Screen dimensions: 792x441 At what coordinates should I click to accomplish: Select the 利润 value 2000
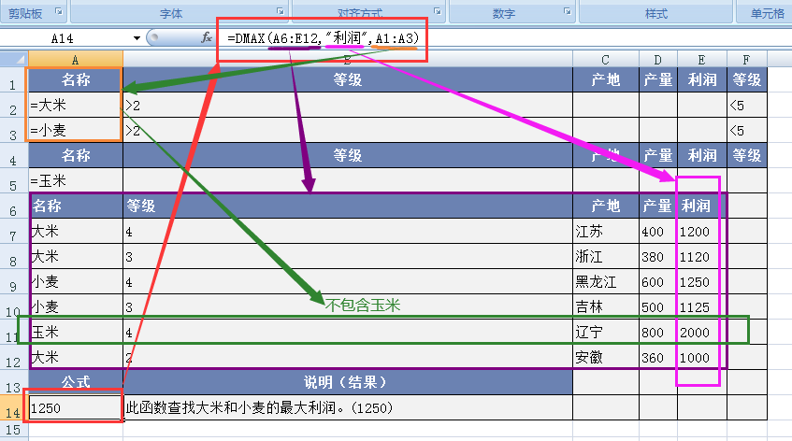pyautogui.click(x=702, y=332)
